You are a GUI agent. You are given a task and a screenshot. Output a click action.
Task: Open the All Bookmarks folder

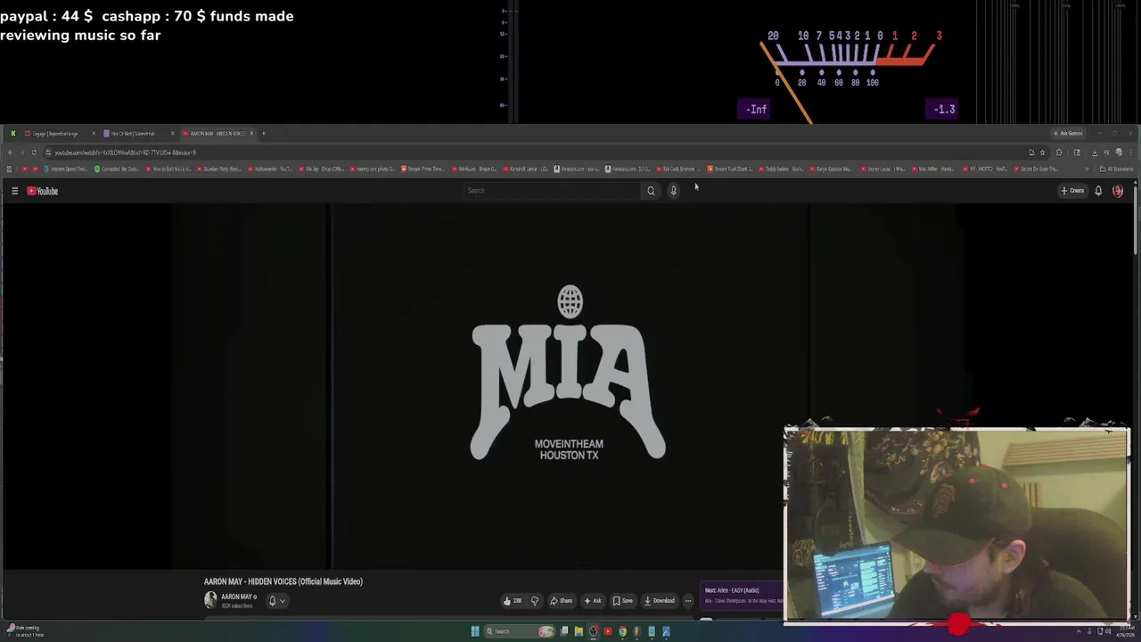tap(1116, 169)
